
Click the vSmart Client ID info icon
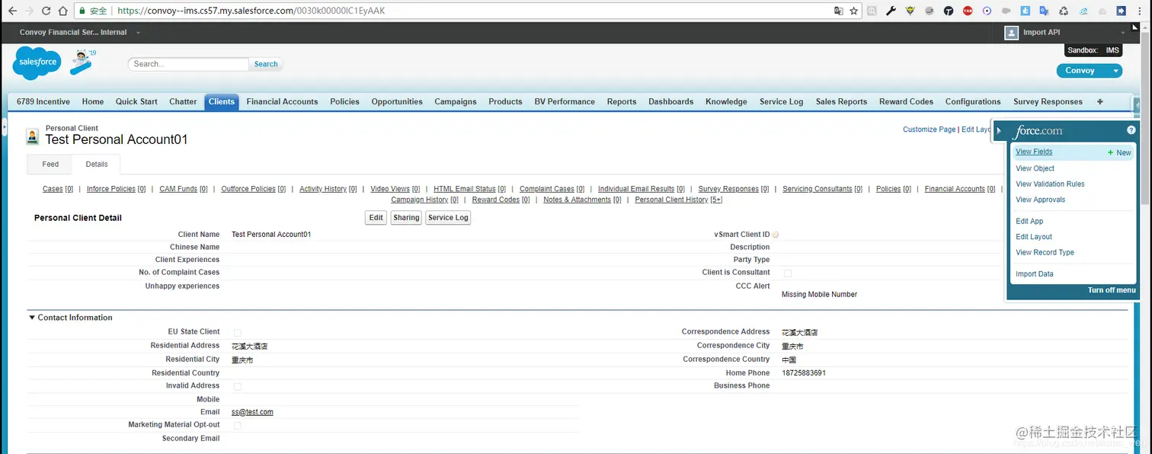pyautogui.click(x=776, y=235)
